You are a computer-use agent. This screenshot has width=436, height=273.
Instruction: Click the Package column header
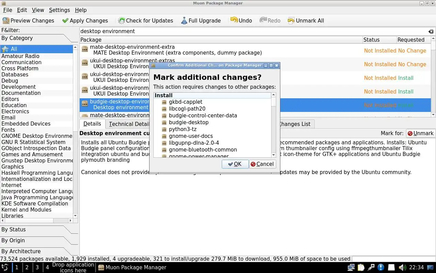221,40
